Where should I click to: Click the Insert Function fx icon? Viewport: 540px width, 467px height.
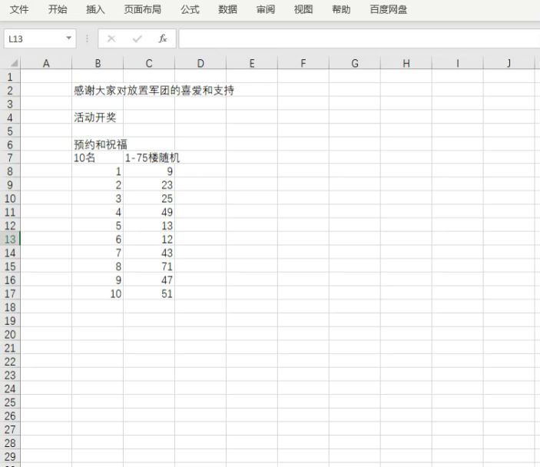coord(162,38)
